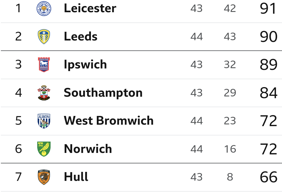This screenshot has height=194, width=282.
Task: Select Leicester's 91 points value
Action: click(x=268, y=8)
